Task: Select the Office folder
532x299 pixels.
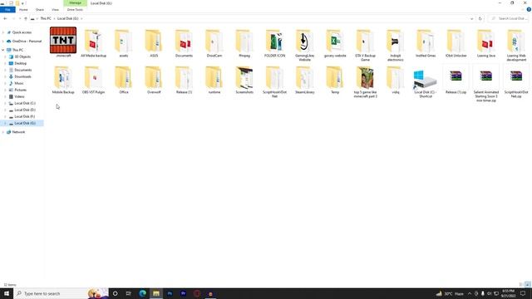Action: pyautogui.click(x=124, y=80)
